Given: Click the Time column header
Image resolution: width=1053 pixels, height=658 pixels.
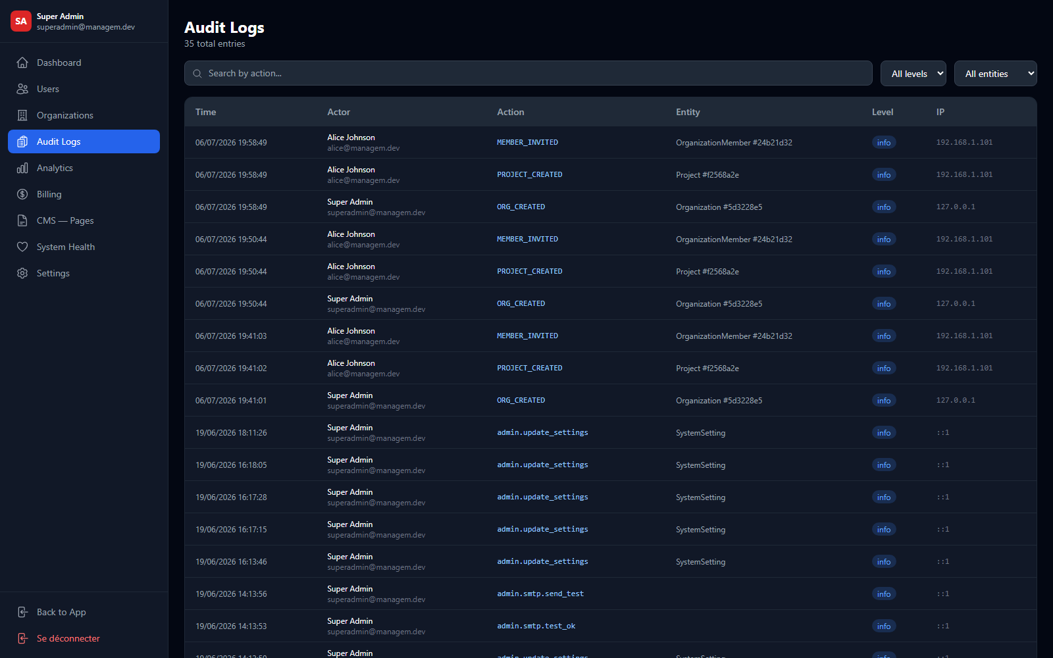Looking at the screenshot, I should (x=205, y=112).
